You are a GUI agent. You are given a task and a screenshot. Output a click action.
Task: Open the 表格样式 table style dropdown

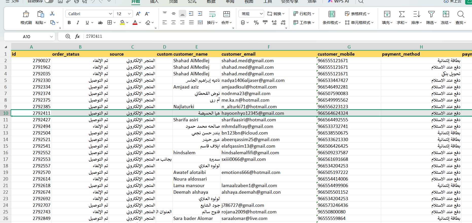pyautogui.click(x=357, y=14)
